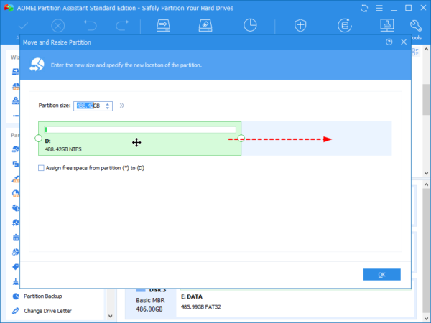Click the unallocated light-blue space right of D

point(316,139)
